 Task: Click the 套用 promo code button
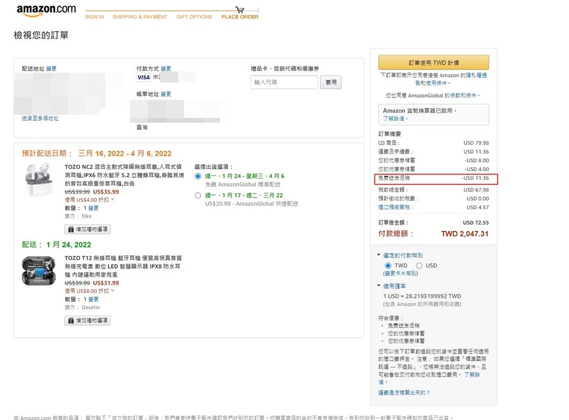tap(331, 82)
